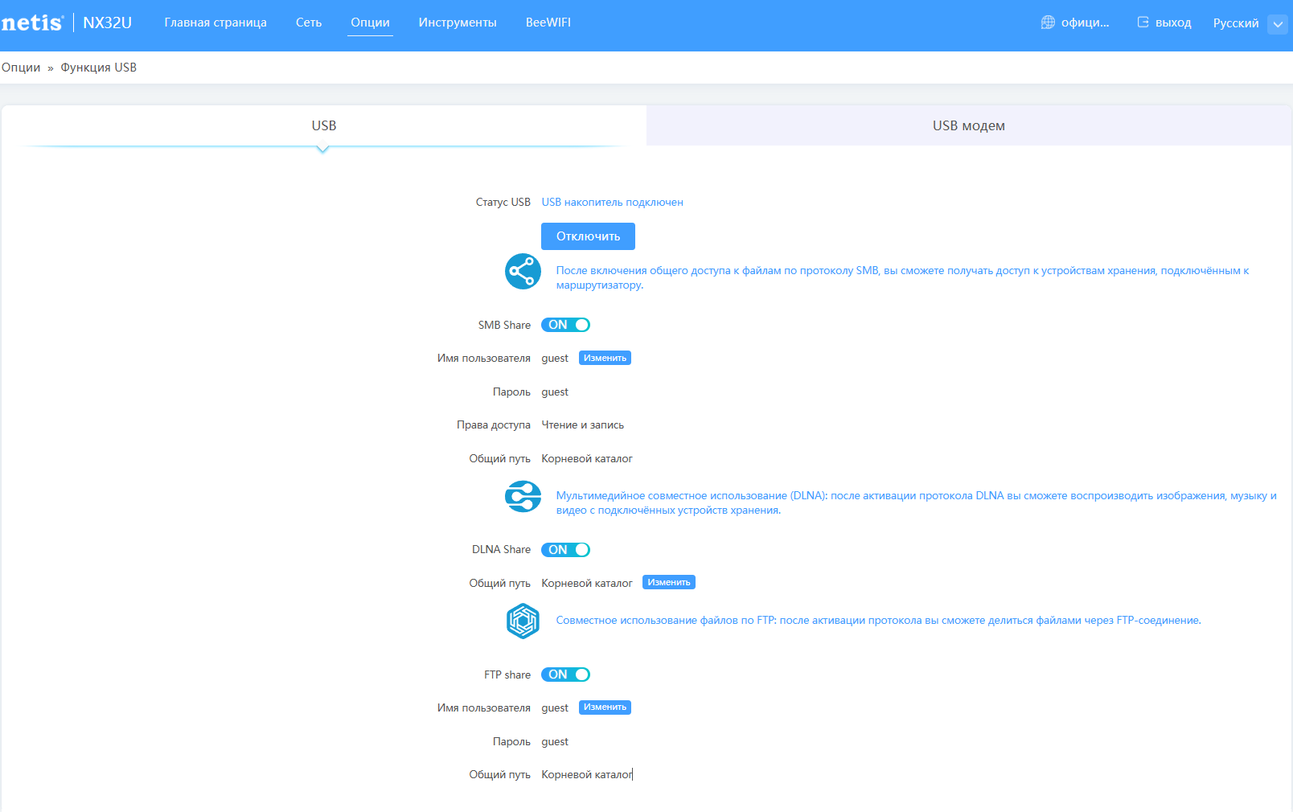Screen dimensions: 1293x812
Task: Click the DLNA multimedia sharing icon
Action: [x=523, y=496]
